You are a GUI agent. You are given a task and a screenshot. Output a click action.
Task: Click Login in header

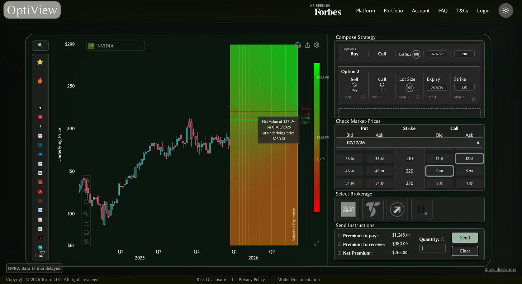click(x=483, y=10)
